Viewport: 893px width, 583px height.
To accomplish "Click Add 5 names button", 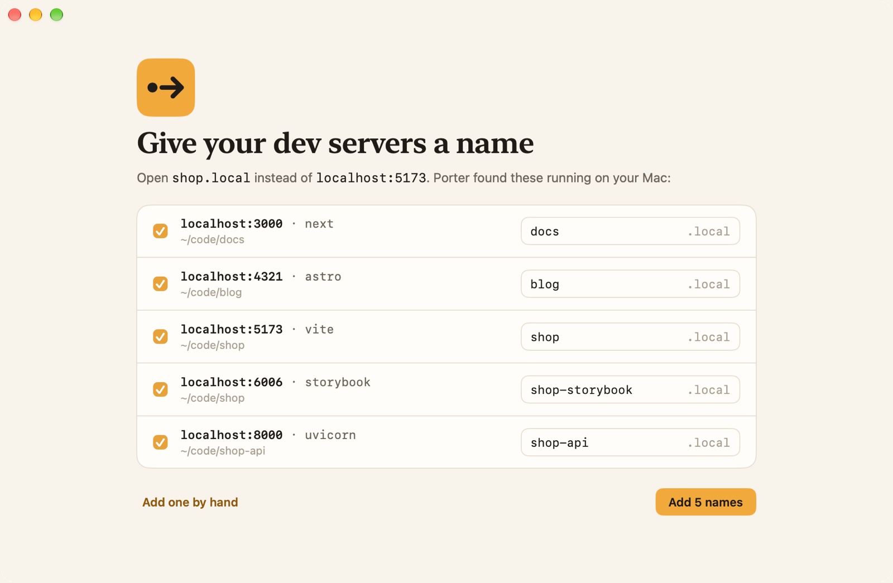I will 705,502.
